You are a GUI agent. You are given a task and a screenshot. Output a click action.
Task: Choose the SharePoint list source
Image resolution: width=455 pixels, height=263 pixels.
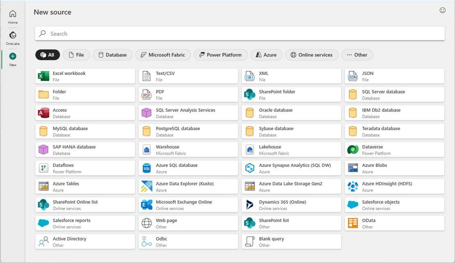click(x=291, y=223)
